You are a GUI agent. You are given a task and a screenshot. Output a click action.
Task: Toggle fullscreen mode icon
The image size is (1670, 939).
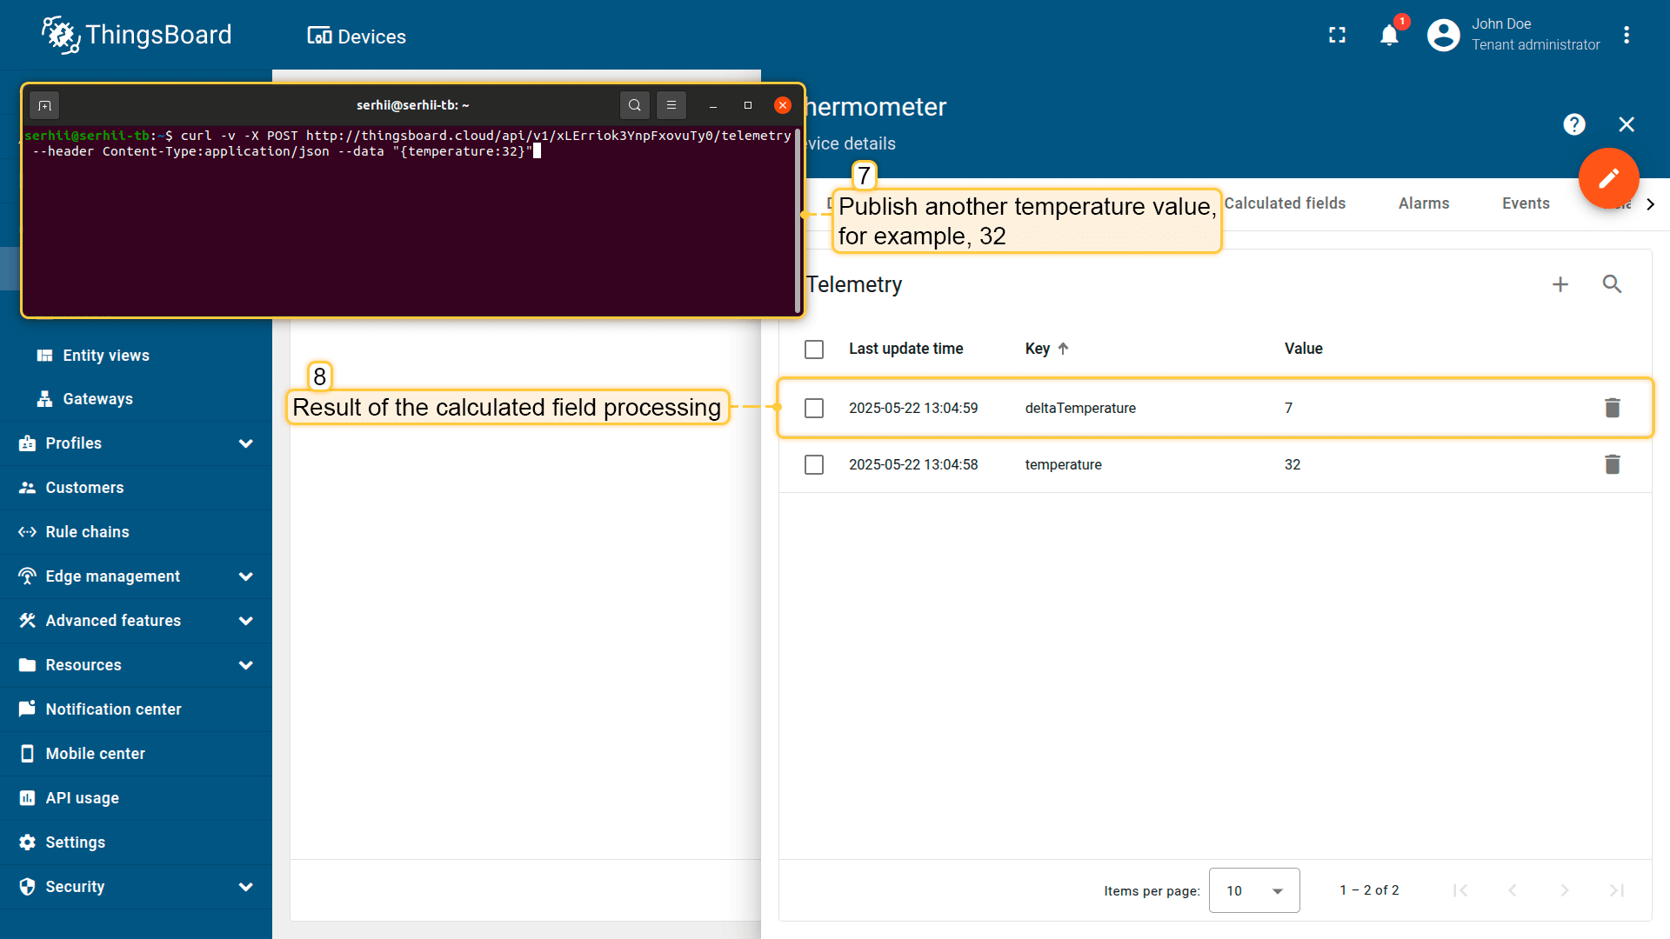[1337, 36]
